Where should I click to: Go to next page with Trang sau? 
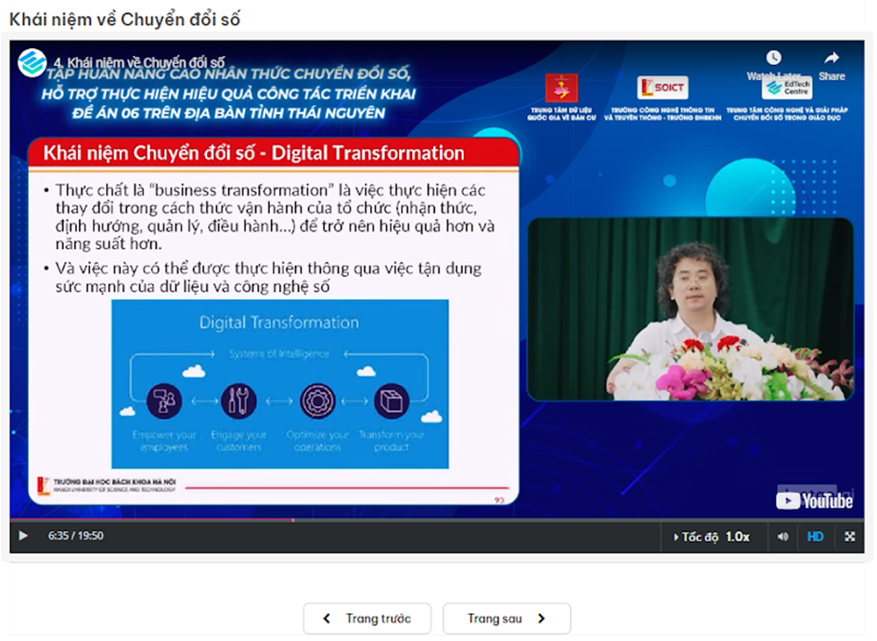tap(506, 619)
